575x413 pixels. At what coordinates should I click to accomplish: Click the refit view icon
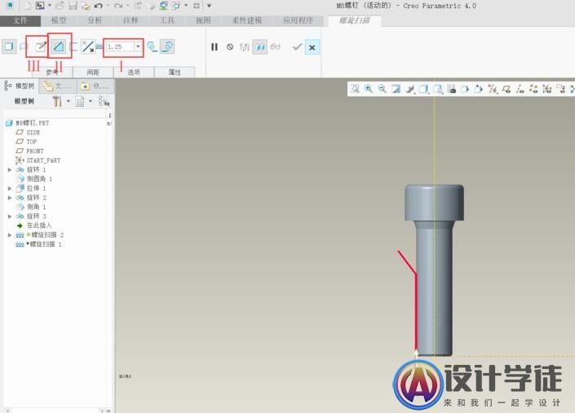click(x=356, y=89)
